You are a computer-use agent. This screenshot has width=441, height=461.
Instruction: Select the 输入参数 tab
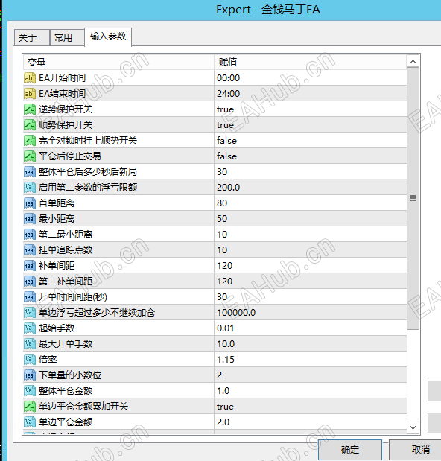click(x=108, y=36)
